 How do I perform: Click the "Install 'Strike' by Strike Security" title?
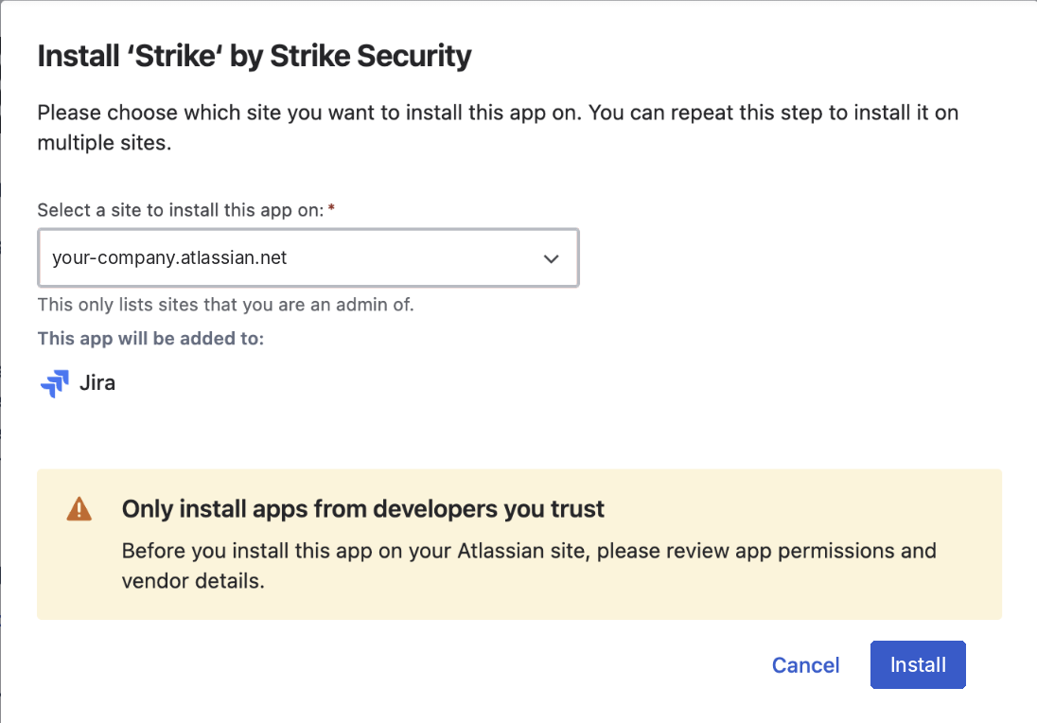(x=255, y=56)
